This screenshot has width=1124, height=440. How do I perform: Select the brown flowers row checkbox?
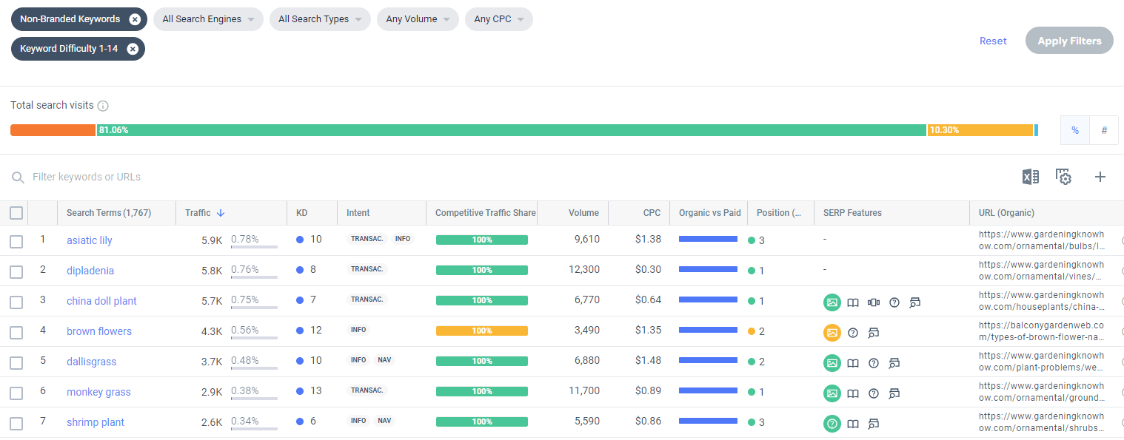click(16, 332)
